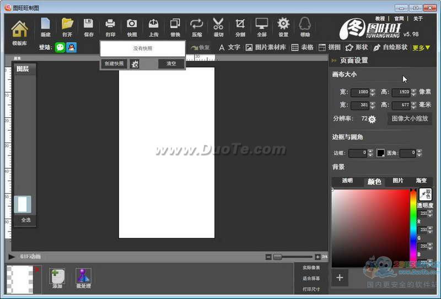Click the 创建快照 create snapshot button
Image resolution: width=441 pixels, height=299 pixels.
coord(114,64)
